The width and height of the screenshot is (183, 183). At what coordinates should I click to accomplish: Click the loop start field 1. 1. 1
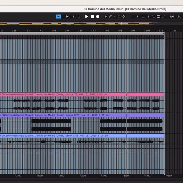(x=143, y=16)
